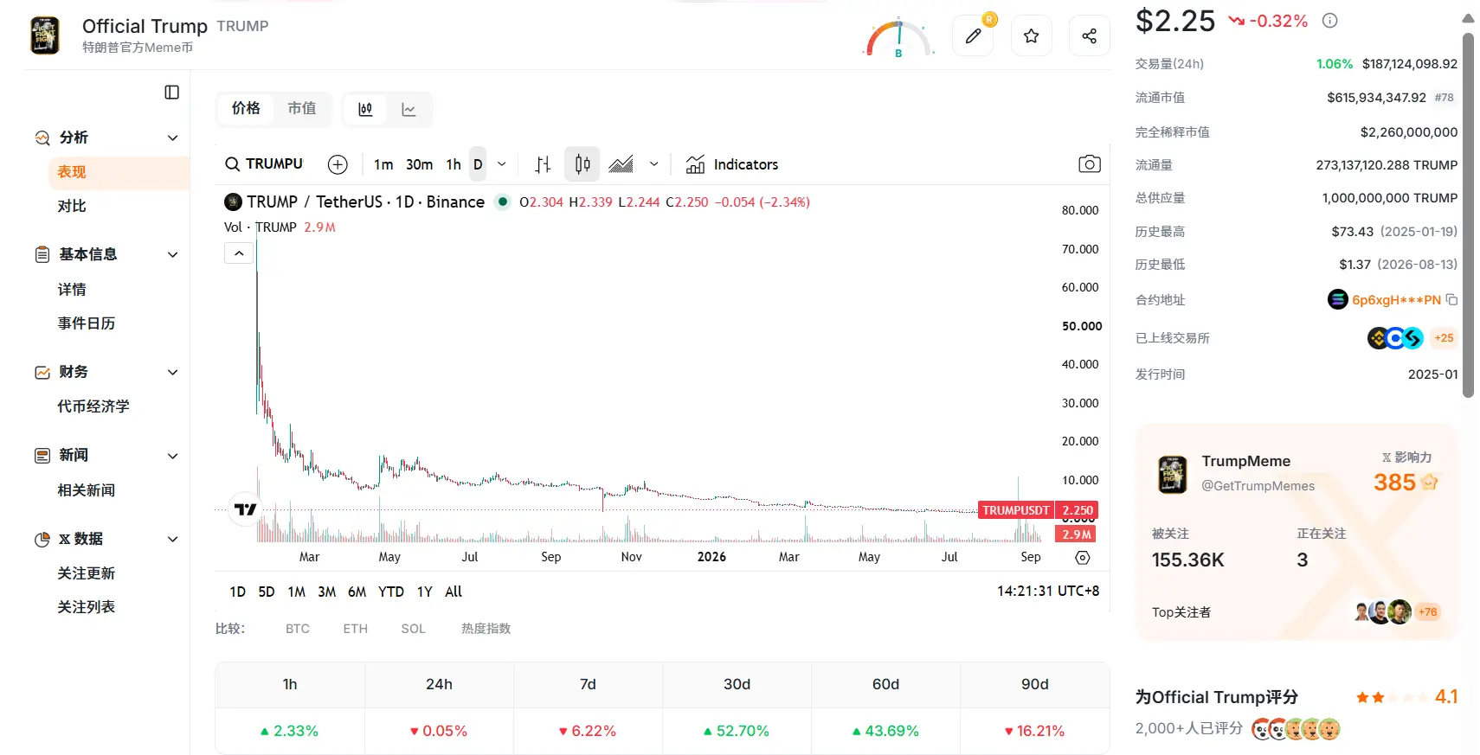The width and height of the screenshot is (1480, 755).
Task: Collapse the 财务 sidebar section
Action: pyautogui.click(x=172, y=373)
